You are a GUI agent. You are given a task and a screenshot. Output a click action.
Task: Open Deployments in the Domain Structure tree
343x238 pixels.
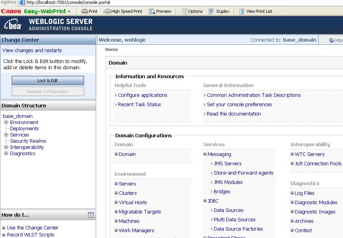24,128
